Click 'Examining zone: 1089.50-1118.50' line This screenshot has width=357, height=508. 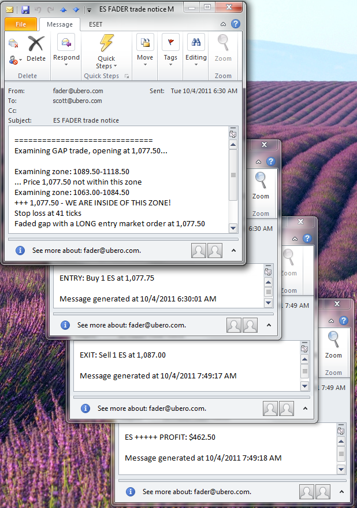pos(72,172)
